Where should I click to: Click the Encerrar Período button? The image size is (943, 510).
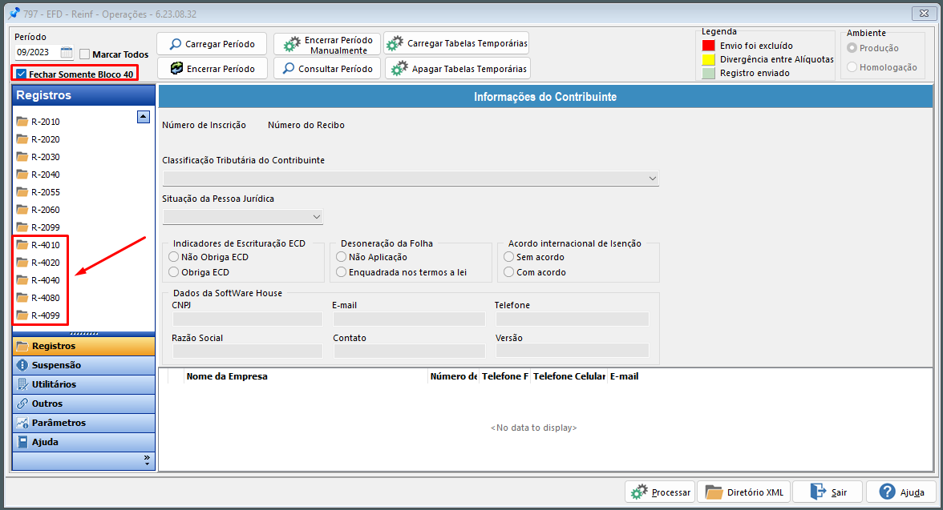212,69
